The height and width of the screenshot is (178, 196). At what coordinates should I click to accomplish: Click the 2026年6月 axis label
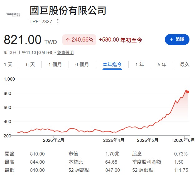coord(184,140)
